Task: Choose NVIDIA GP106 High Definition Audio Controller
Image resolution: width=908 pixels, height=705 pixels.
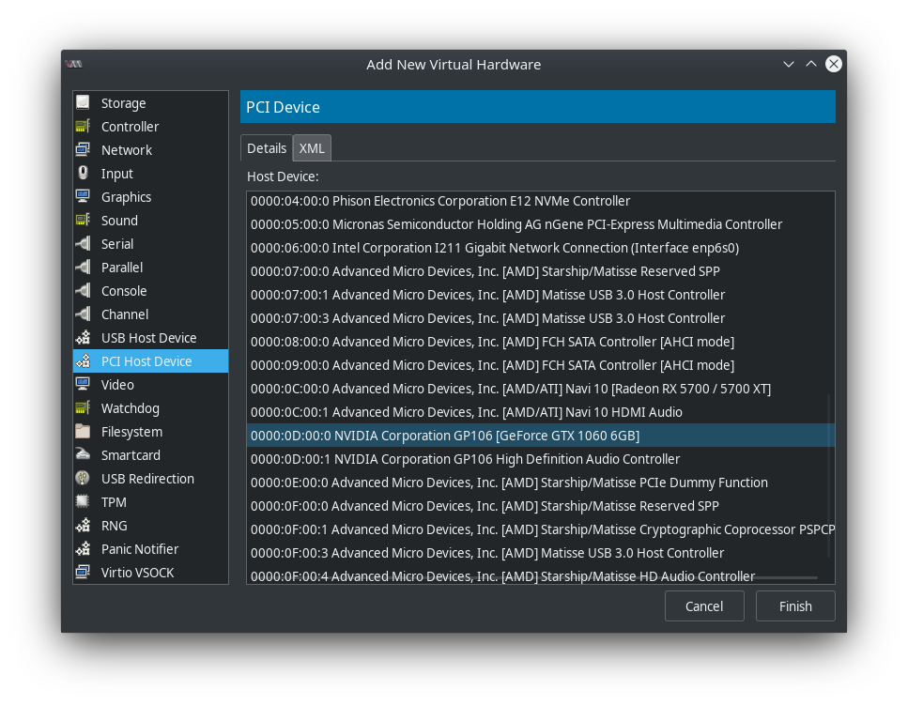Action: pos(540,459)
